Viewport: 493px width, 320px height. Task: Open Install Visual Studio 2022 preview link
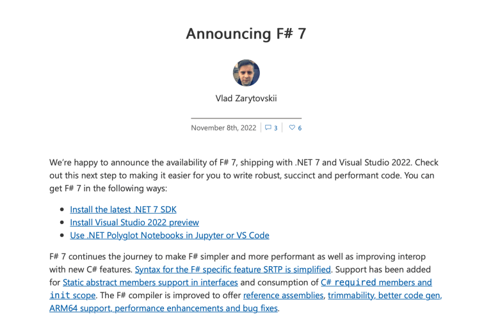134,222
